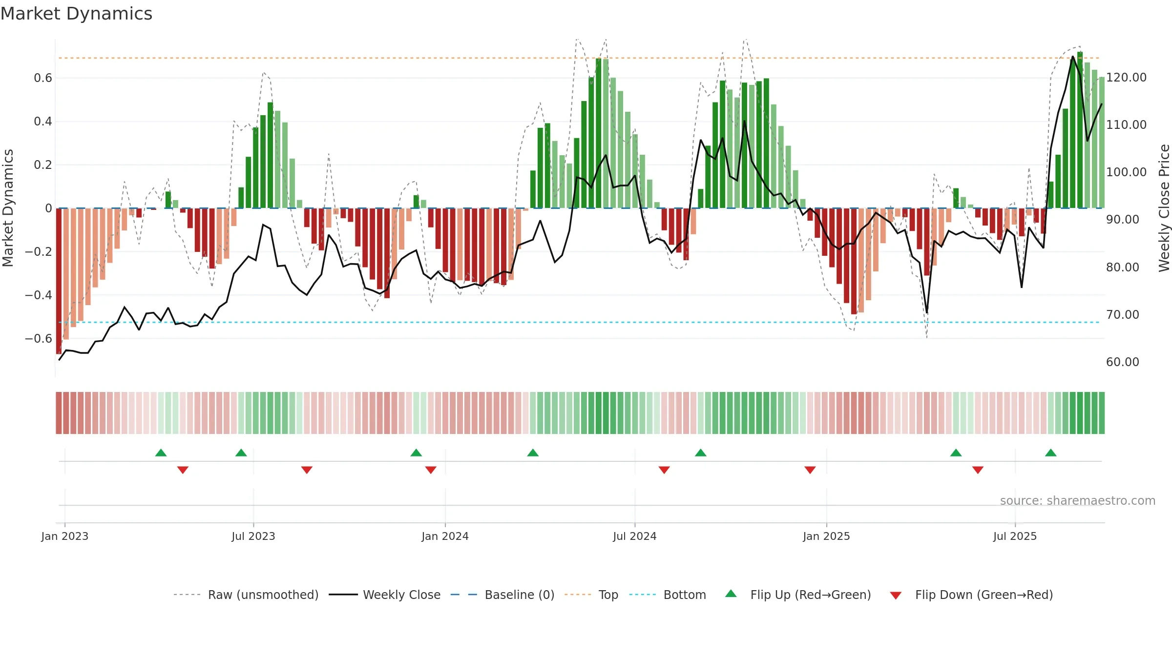This screenshot has height=659, width=1172.
Task: Click the 0.2 left axis tick label
Action: tap(43, 165)
